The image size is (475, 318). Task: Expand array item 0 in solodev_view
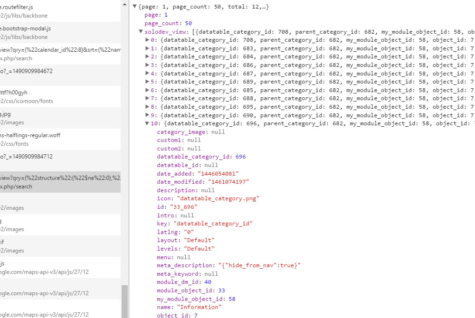(x=147, y=40)
